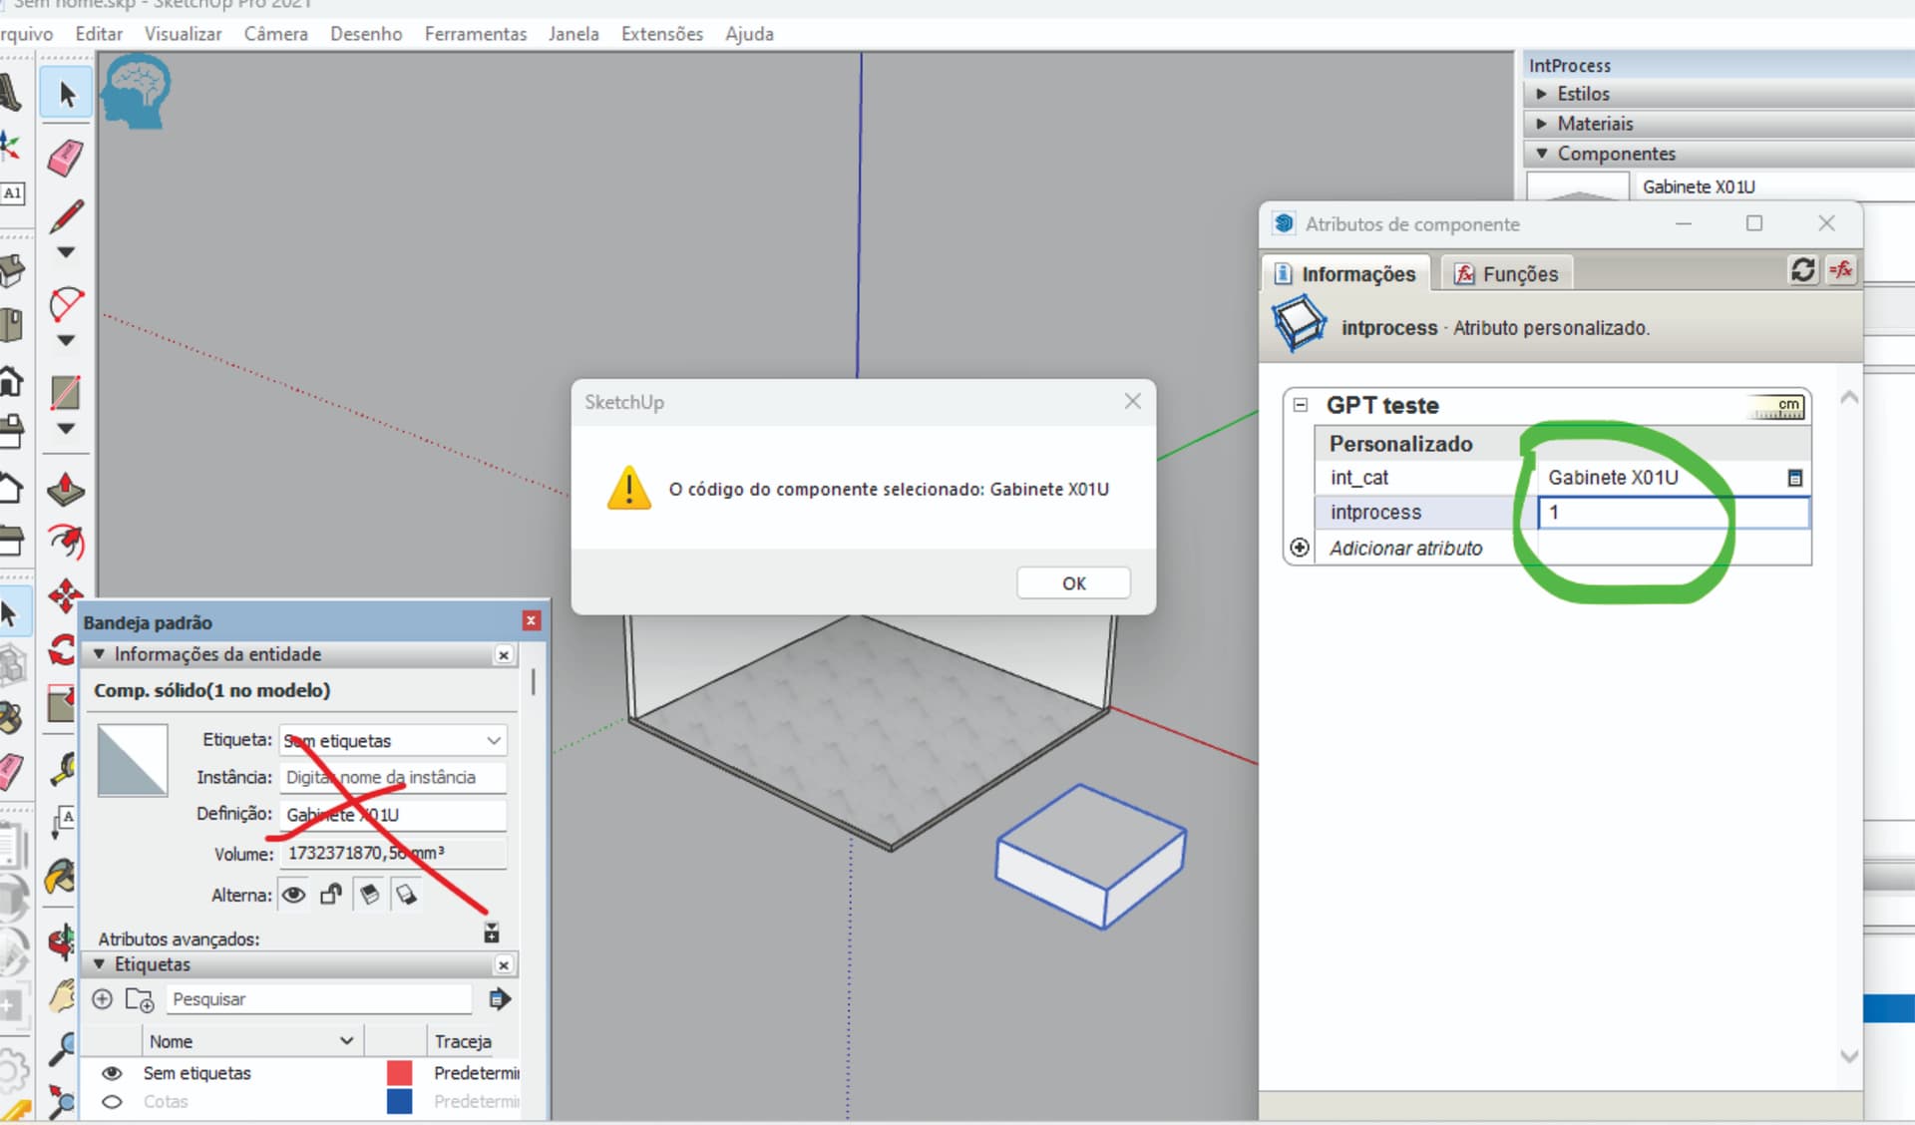Screen dimensions: 1915x1125
Task: Click Adicionar atributo
Action: pos(1405,548)
